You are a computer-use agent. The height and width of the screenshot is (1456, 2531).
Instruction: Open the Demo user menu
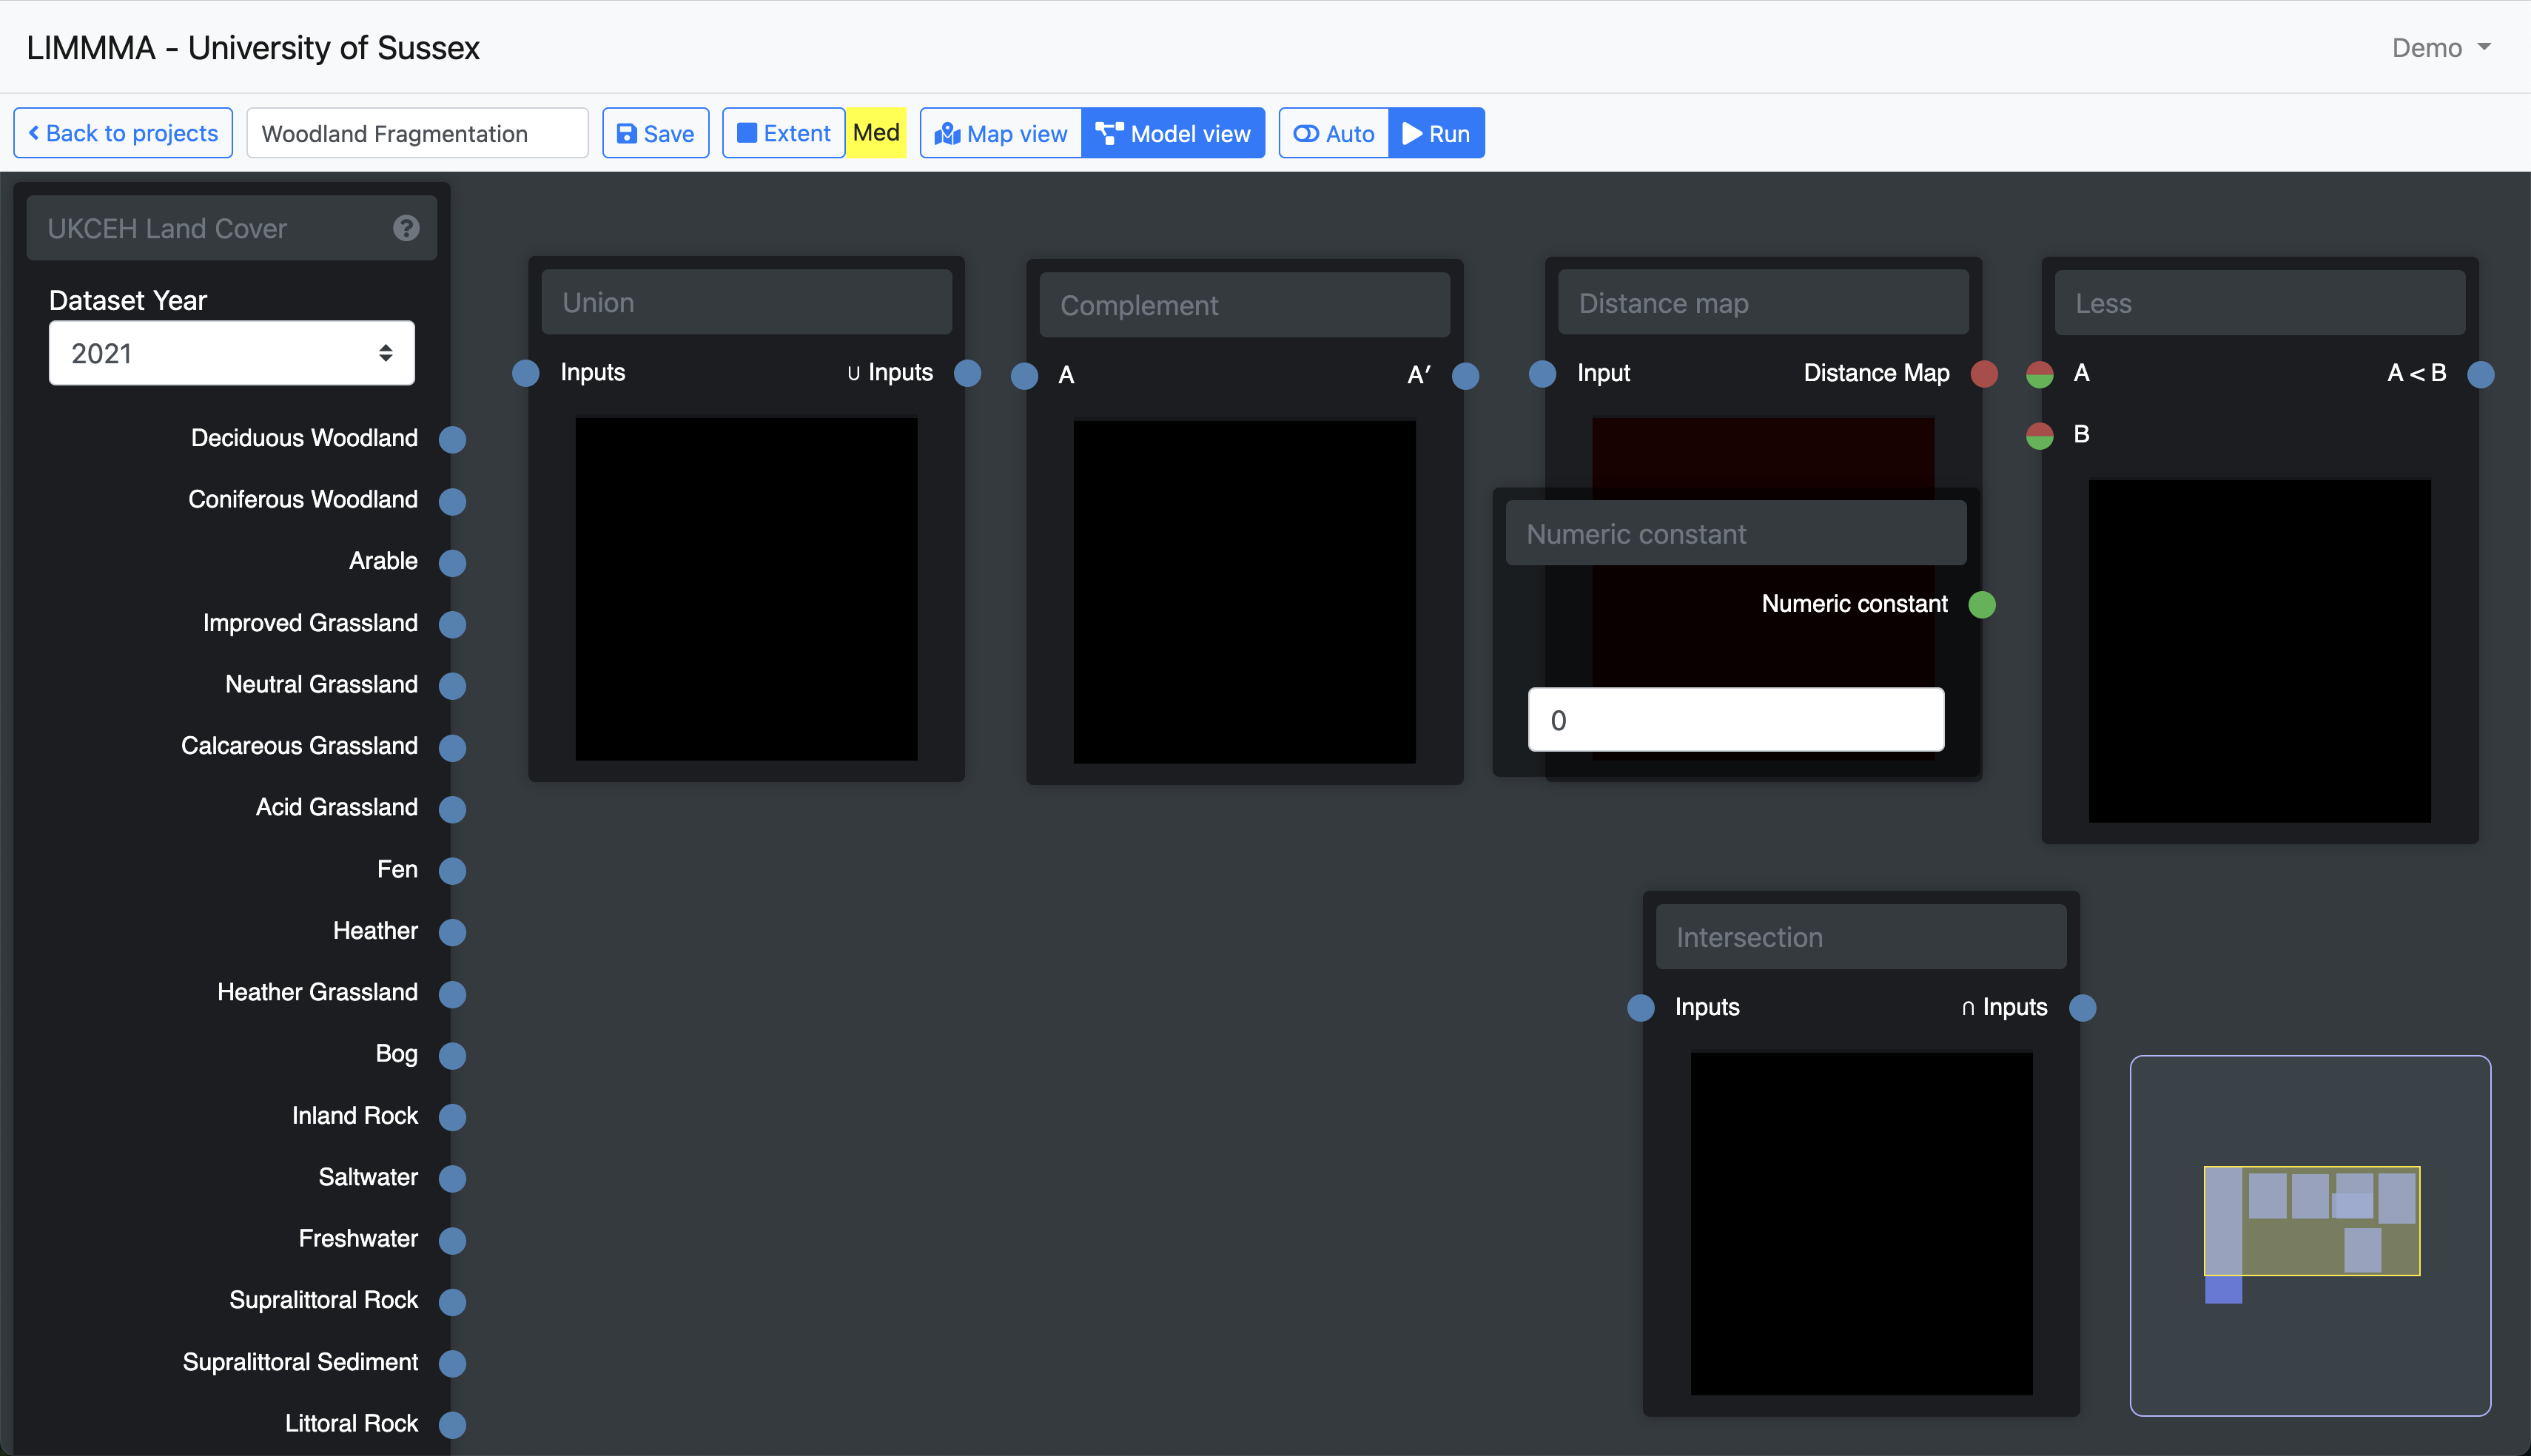point(2441,48)
